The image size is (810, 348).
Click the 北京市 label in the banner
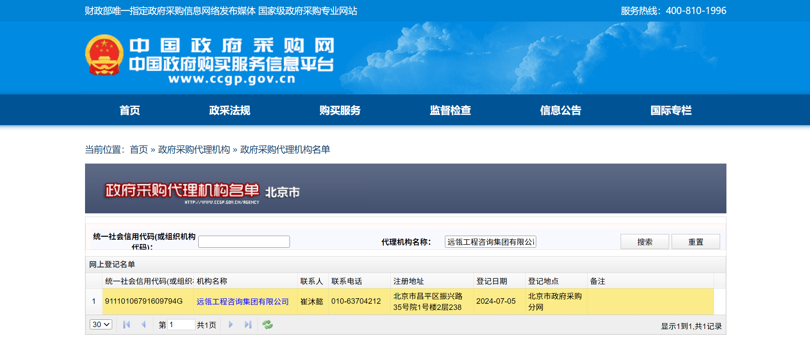[282, 192]
